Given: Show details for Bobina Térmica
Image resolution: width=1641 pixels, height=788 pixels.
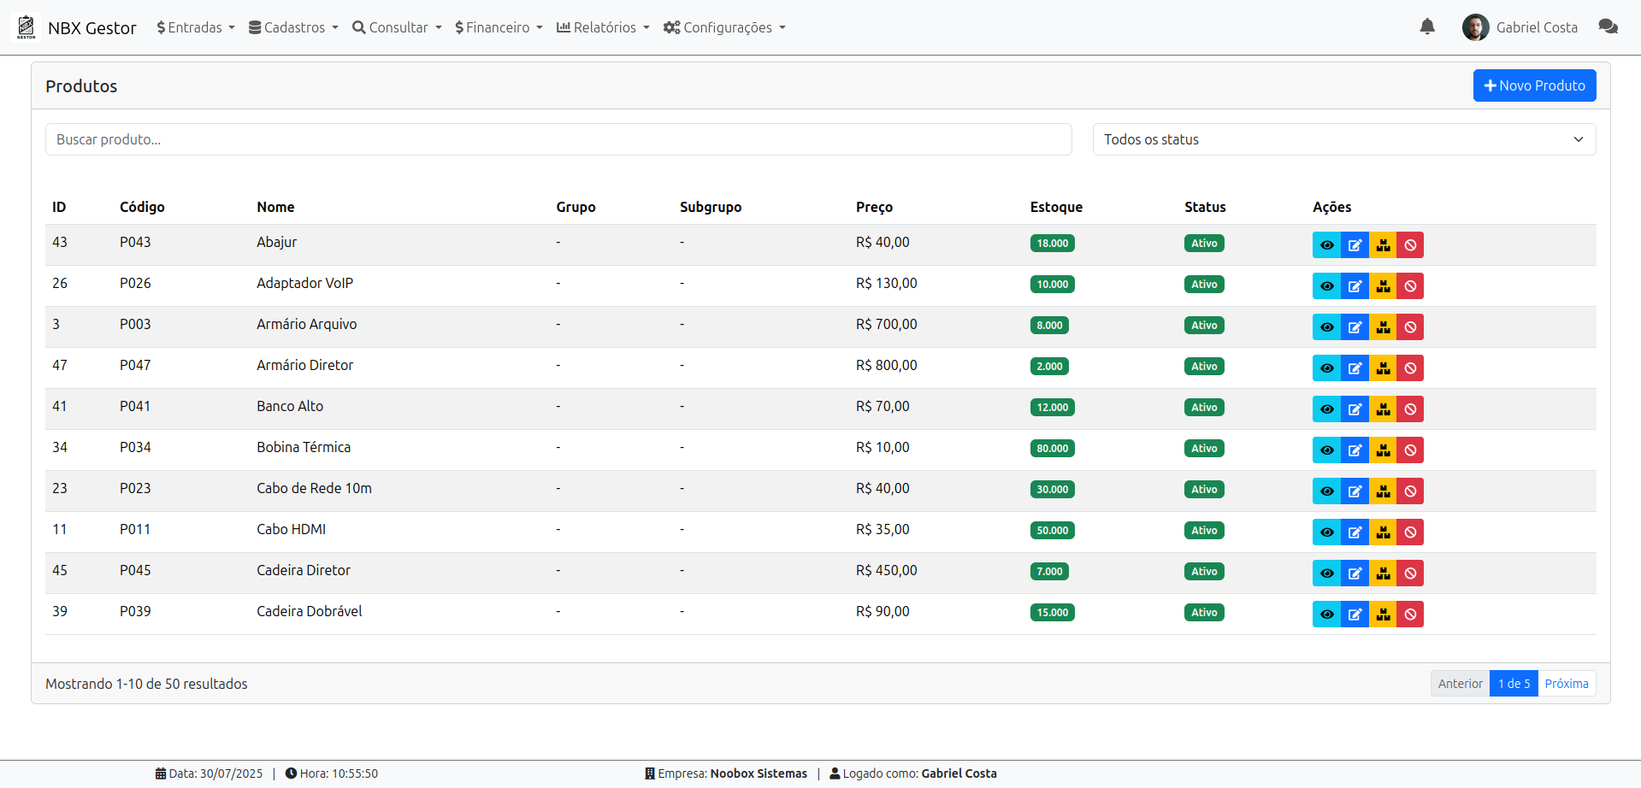Looking at the screenshot, I should tap(1326, 450).
